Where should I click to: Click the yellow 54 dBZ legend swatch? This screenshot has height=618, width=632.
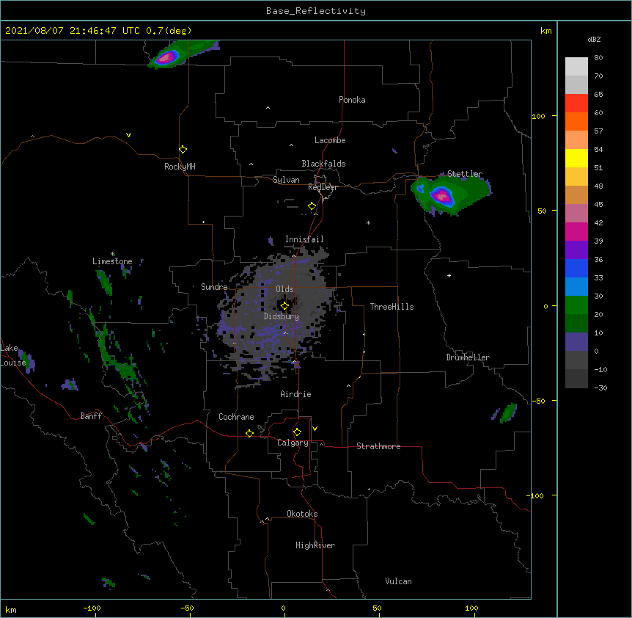(x=576, y=158)
